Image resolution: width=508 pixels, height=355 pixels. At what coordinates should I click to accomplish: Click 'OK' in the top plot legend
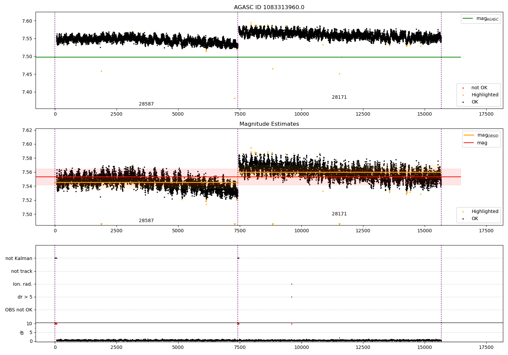point(475,102)
